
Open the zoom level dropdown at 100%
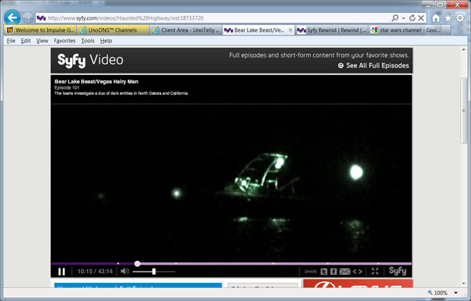(x=456, y=293)
